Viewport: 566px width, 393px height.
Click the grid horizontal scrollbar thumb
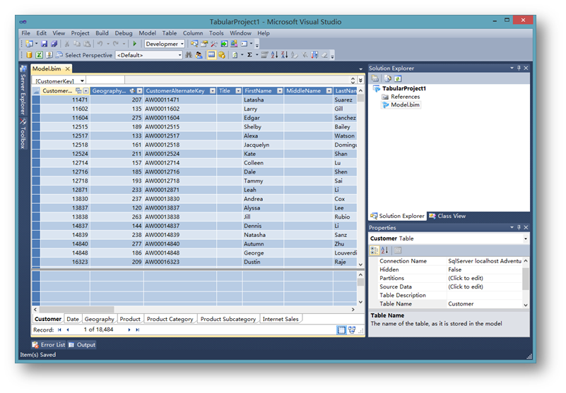point(76,309)
